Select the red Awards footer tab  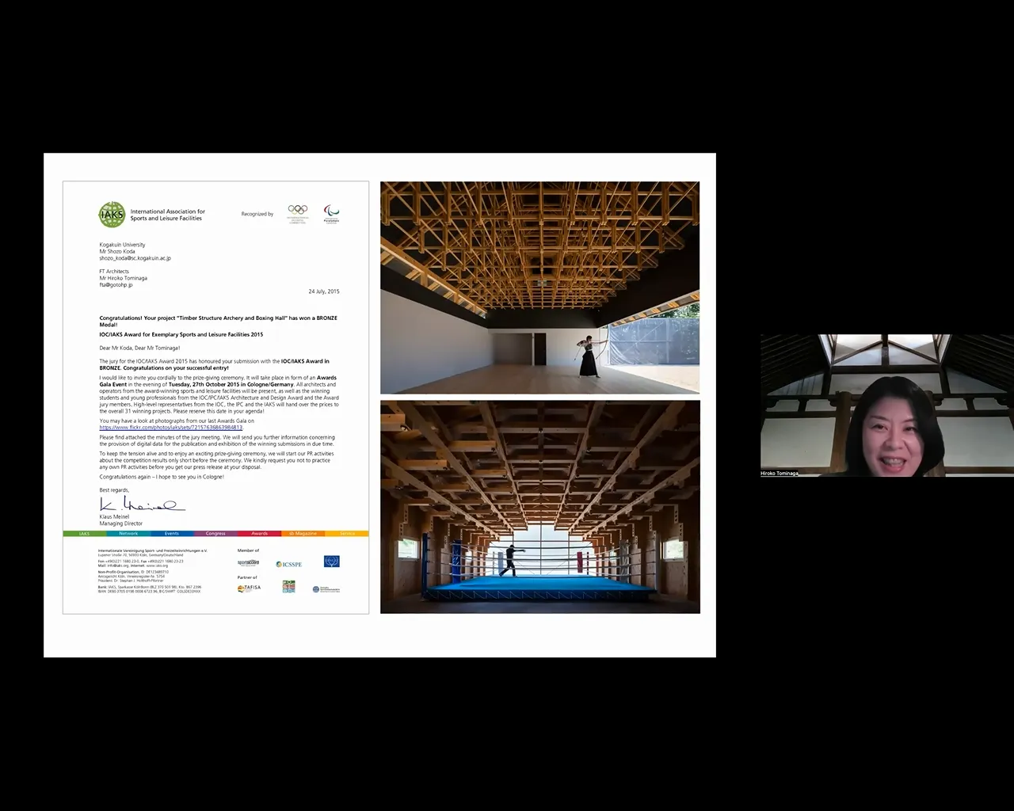(259, 534)
